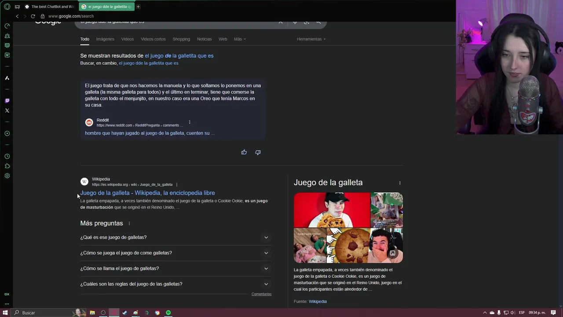563x317 pixels.
Task: Expand '¿Cuáles son las reglas del juego de las galletas?'
Action: (175, 284)
